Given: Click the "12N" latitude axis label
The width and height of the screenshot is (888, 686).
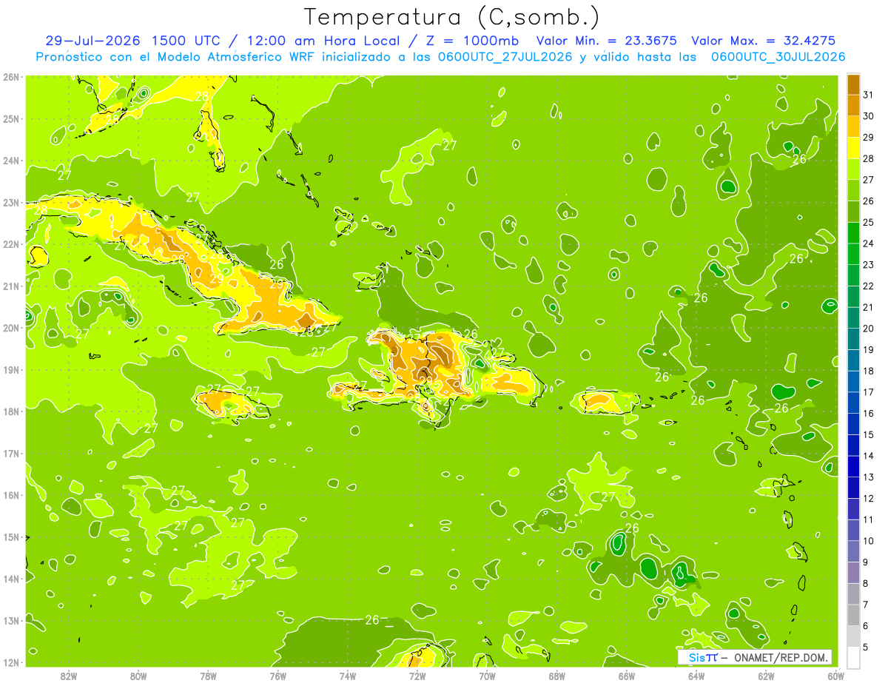Looking at the screenshot, I should click(x=10, y=662).
